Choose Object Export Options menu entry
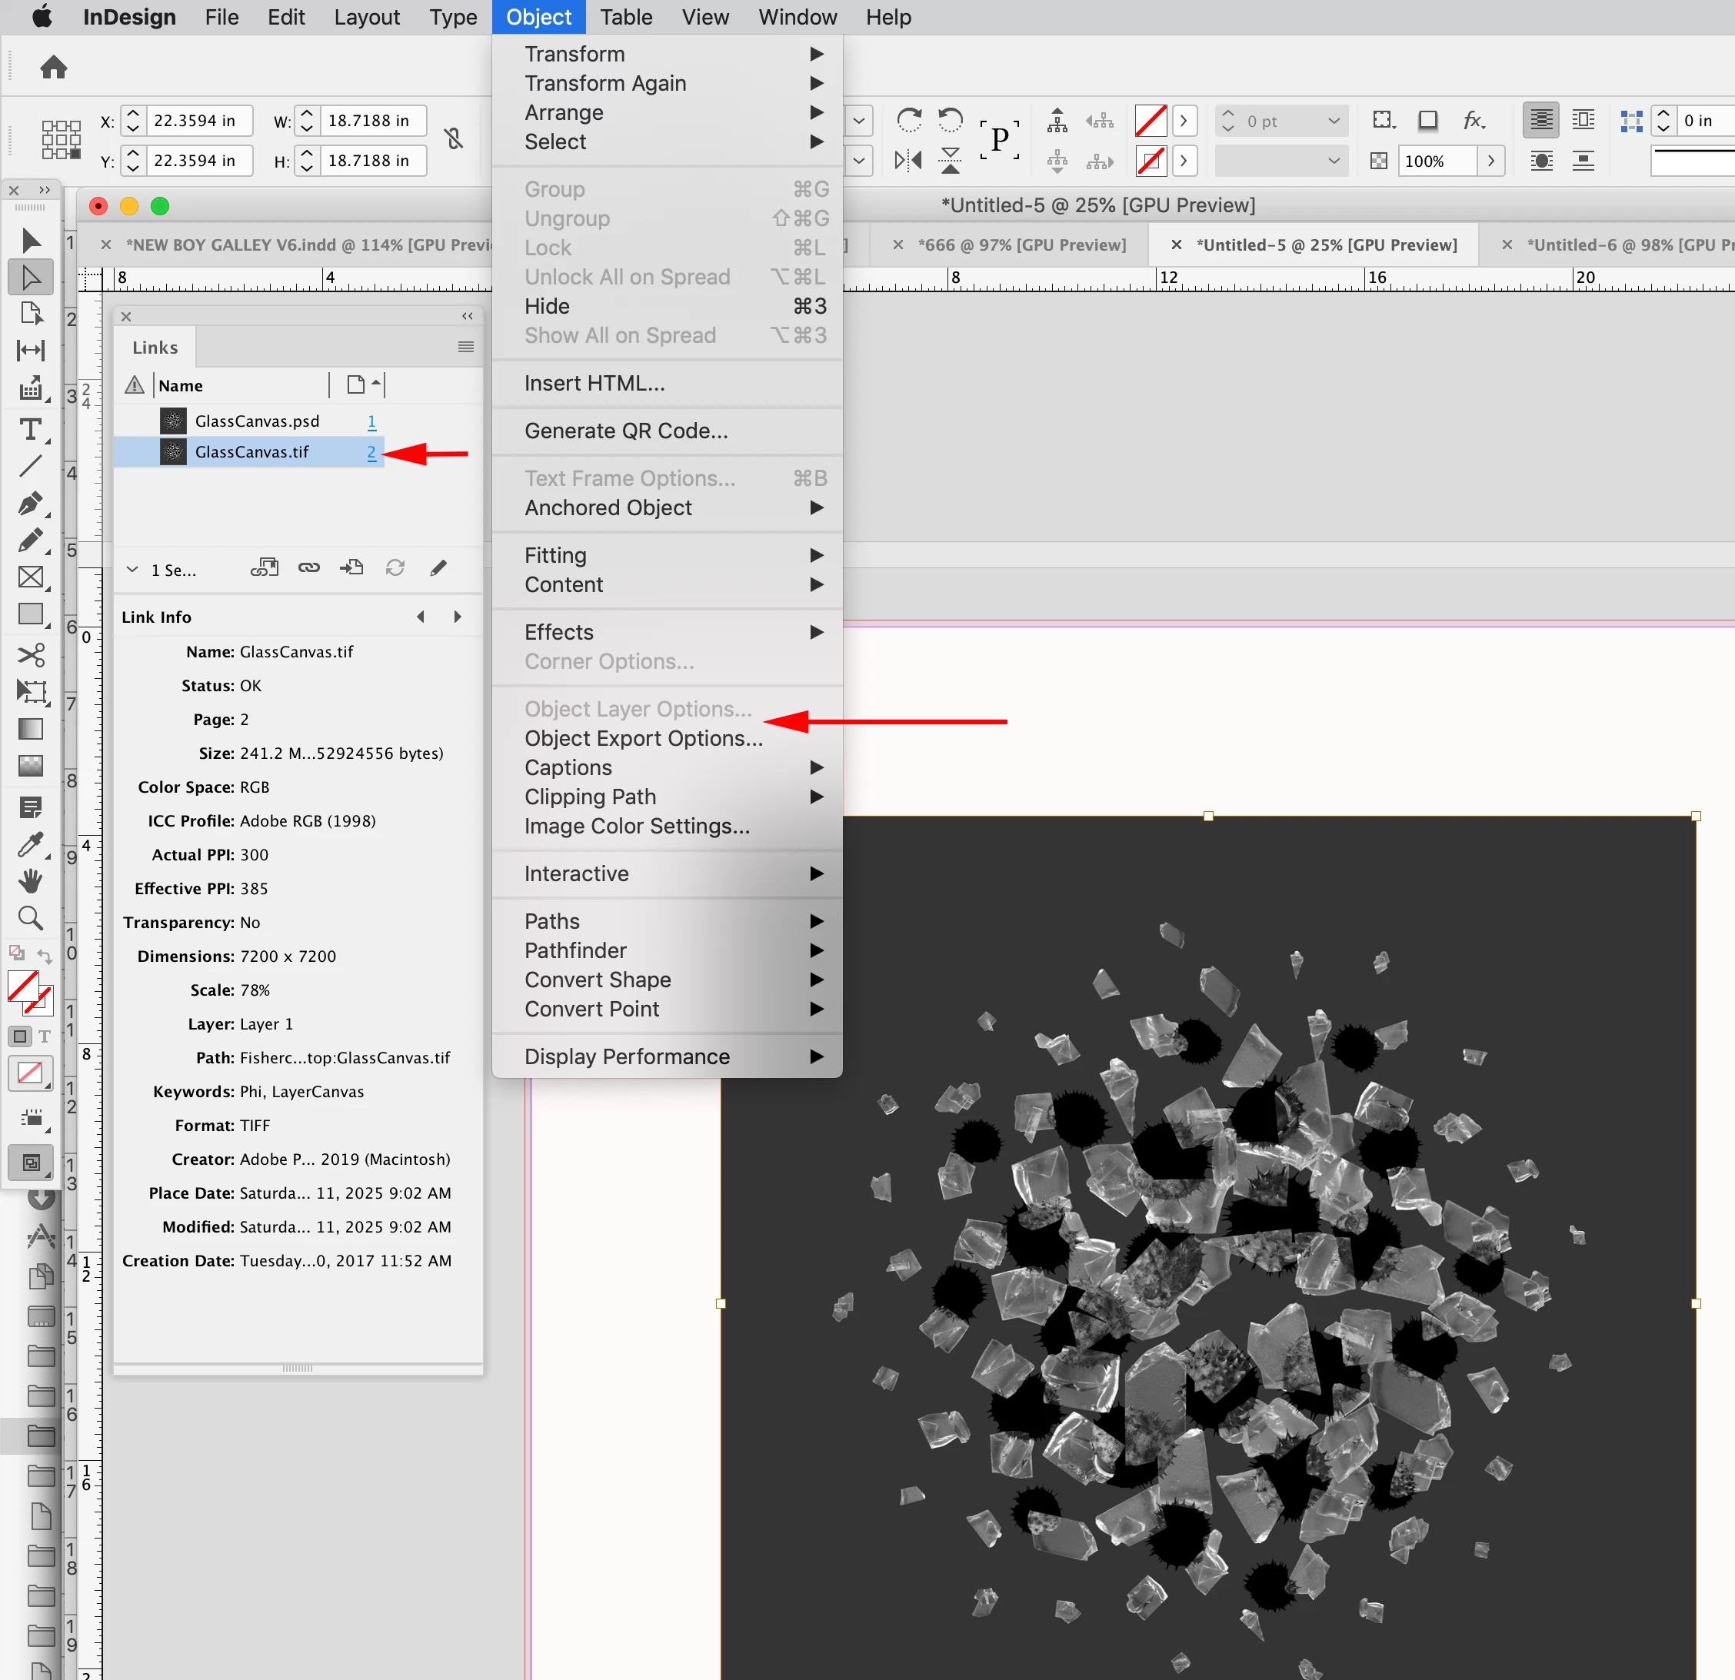The height and width of the screenshot is (1680, 1735). pos(643,738)
